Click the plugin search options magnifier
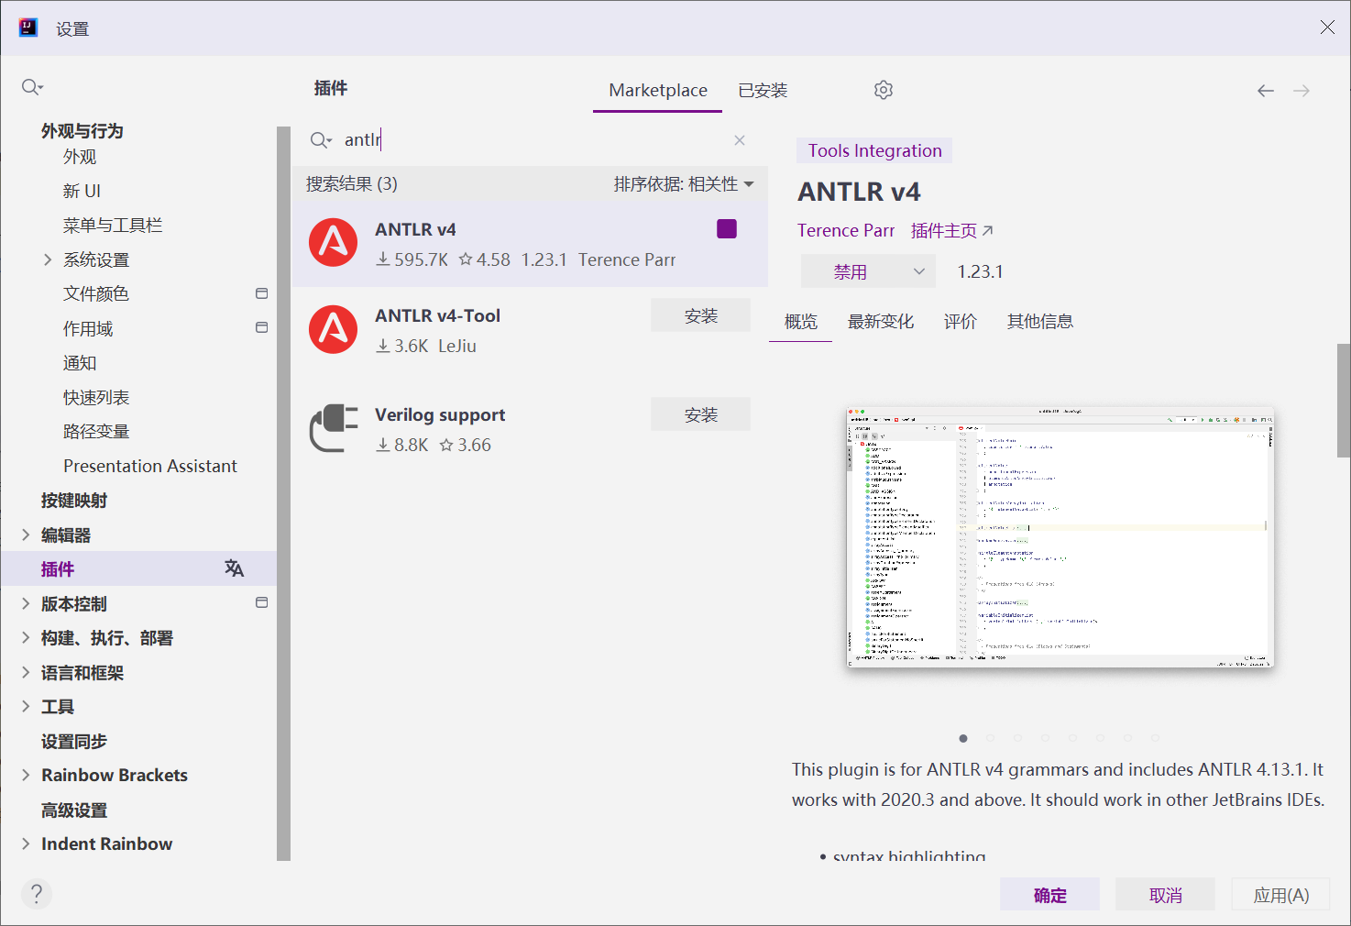 pyautogui.click(x=321, y=140)
